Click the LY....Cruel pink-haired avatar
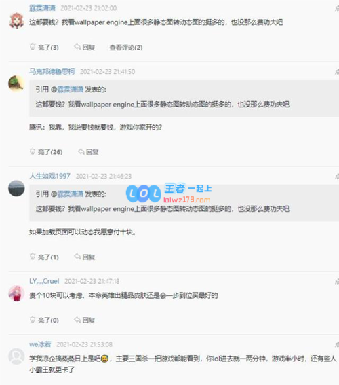 [16, 293]
